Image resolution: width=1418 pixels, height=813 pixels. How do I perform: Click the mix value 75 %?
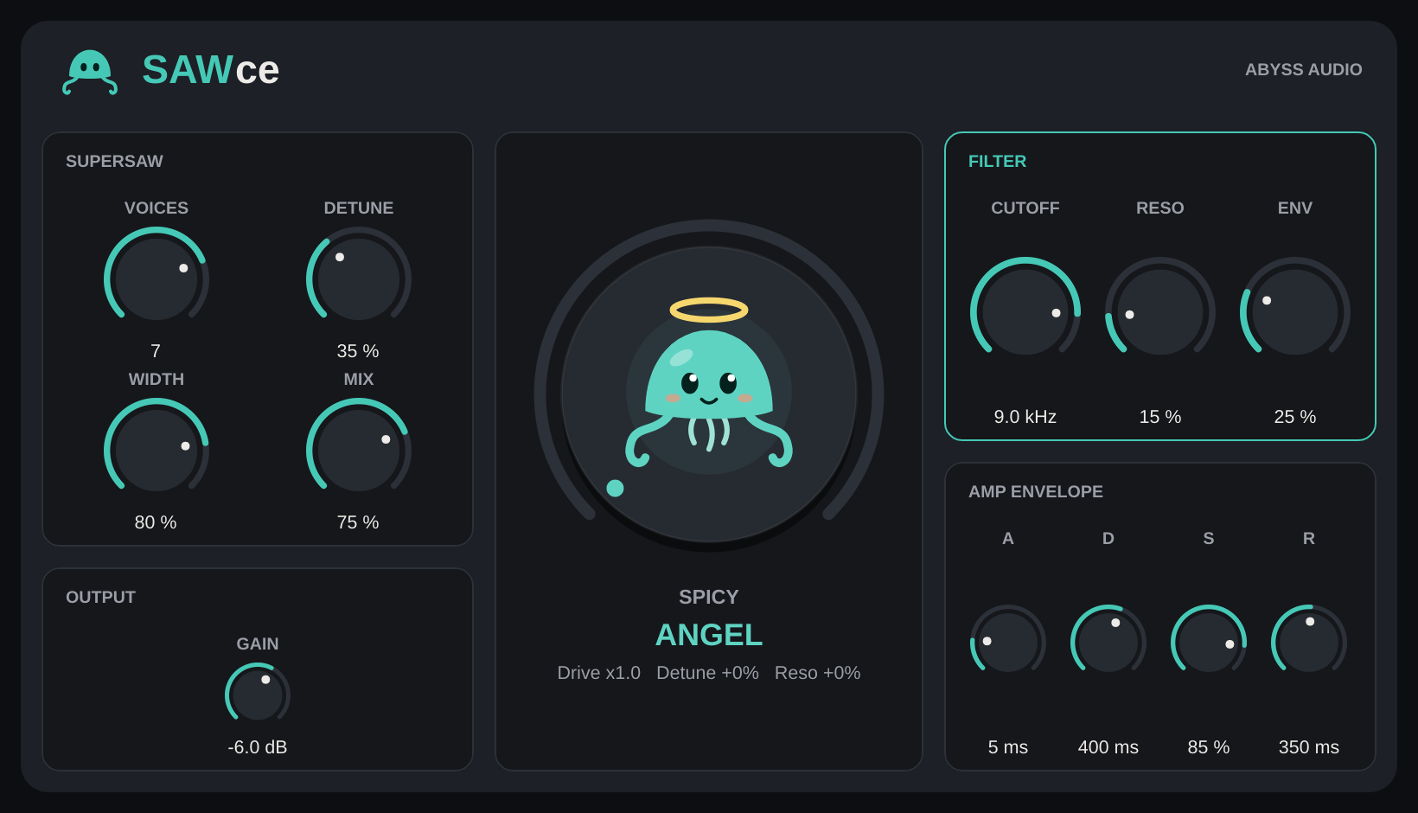click(358, 522)
